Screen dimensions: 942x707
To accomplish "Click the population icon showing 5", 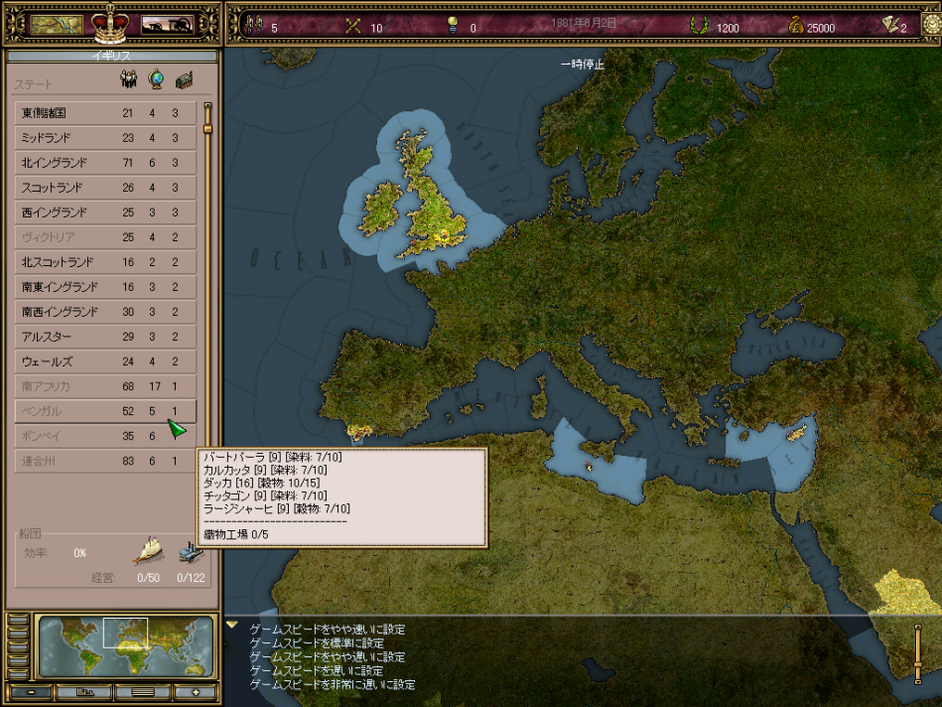I will tap(255, 26).
